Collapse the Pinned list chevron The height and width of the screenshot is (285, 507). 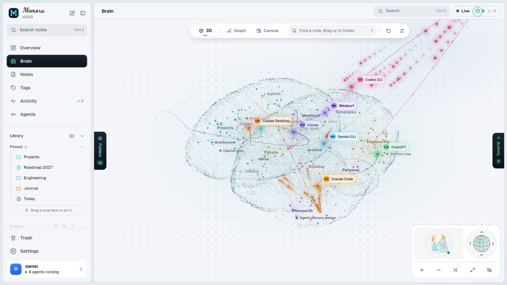(x=82, y=147)
